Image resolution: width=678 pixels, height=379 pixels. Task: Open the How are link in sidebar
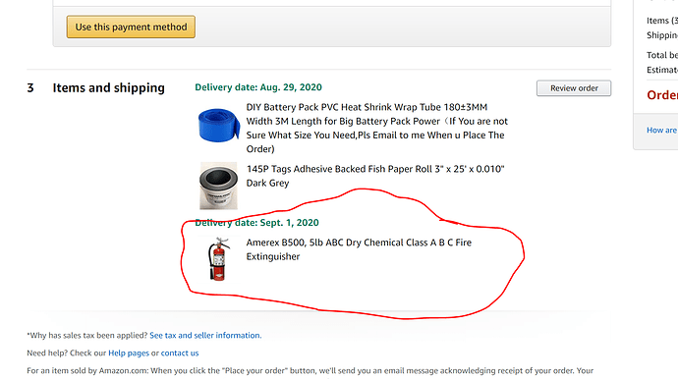pyautogui.click(x=662, y=130)
